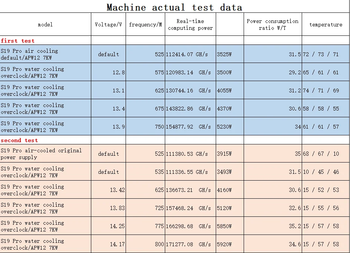Select the "Power consumption ratio W/T" header

272,25
